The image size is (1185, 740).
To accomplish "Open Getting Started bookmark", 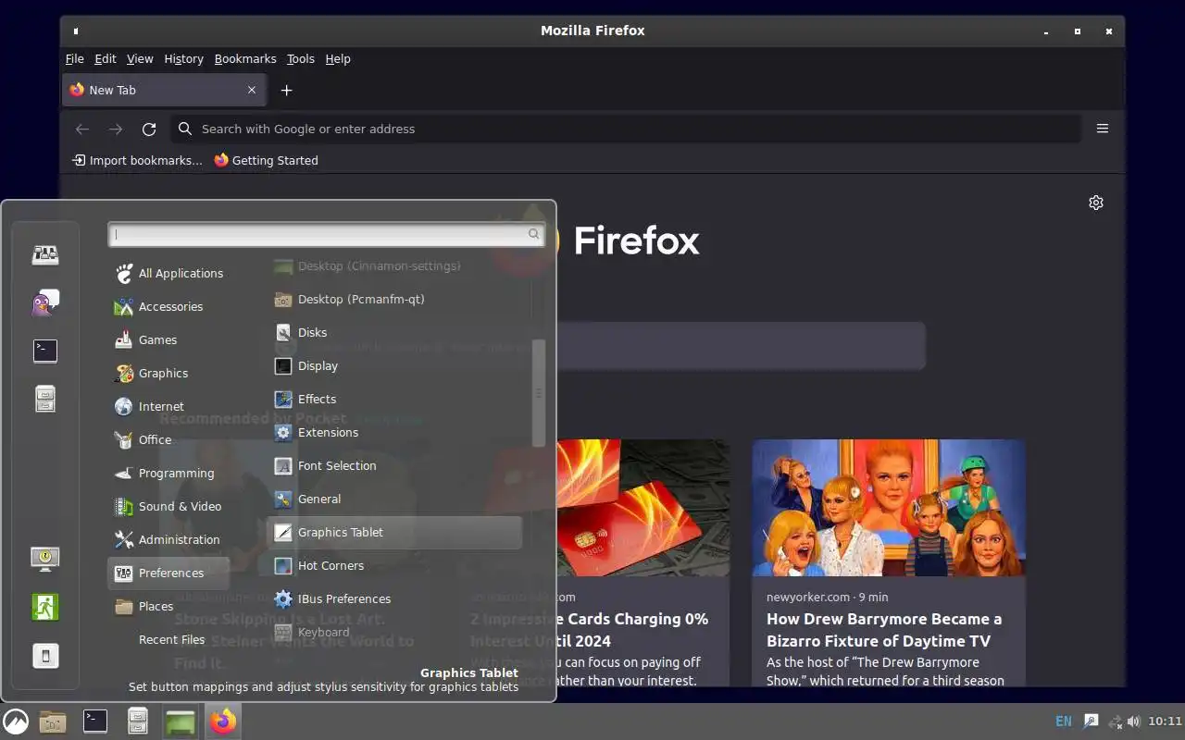I will [x=267, y=160].
